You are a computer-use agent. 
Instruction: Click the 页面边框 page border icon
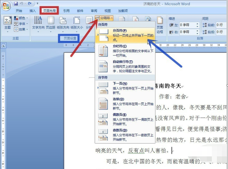tap(160, 25)
